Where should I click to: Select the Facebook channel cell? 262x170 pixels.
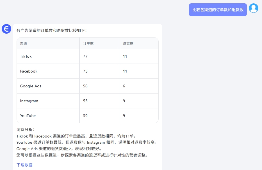(48, 71)
